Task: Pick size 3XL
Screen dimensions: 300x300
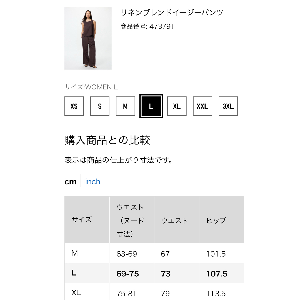Action: coord(228,106)
